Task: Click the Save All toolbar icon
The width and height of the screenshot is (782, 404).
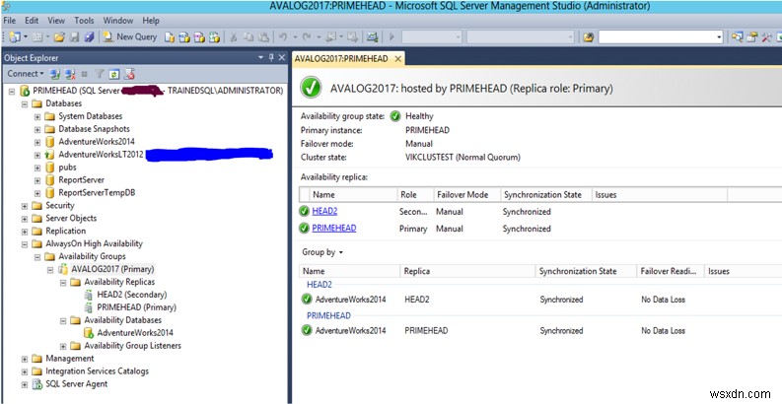Action: pyautogui.click(x=89, y=36)
